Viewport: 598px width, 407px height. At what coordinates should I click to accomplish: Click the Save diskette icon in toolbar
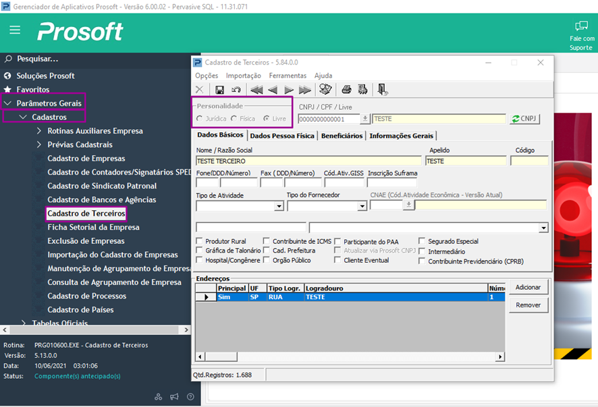pos(219,90)
